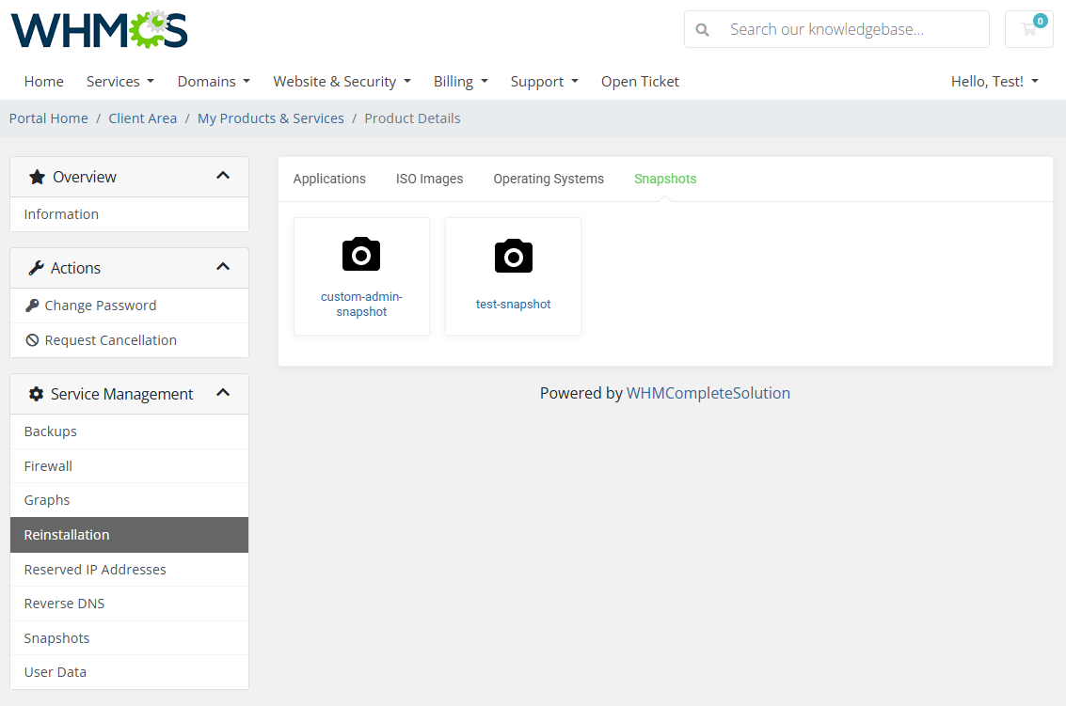The height and width of the screenshot is (706, 1066).
Task: Click the WHMCS logo
Action: click(98, 29)
